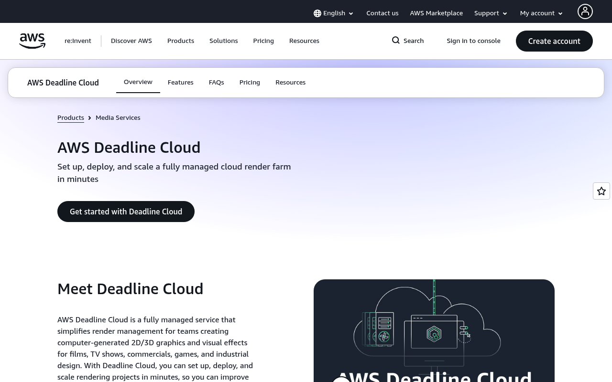612x382 pixels.
Task: Open the Products top navigation menu
Action: coord(181,41)
